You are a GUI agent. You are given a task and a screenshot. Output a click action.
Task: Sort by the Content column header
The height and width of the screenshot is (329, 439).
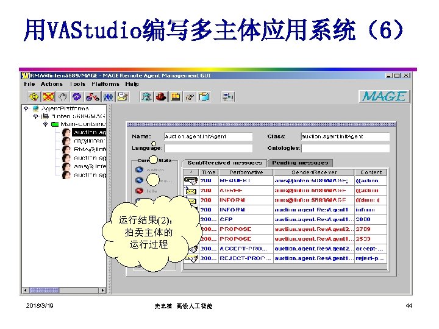pyautogui.click(x=371, y=172)
